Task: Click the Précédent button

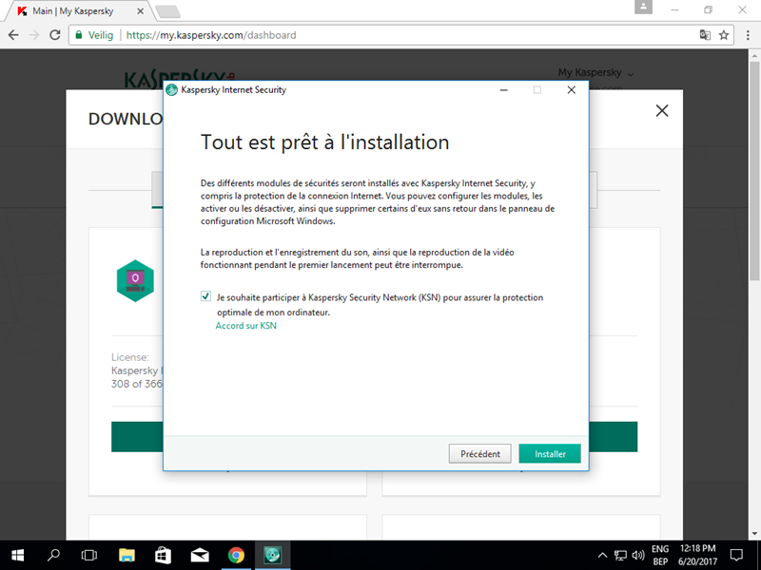Action: pos(479,454)
